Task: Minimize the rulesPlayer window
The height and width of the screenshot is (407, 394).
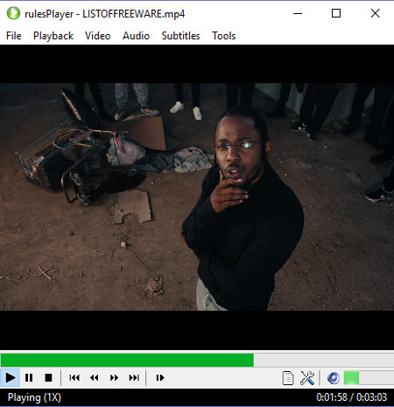Action: 298,13
